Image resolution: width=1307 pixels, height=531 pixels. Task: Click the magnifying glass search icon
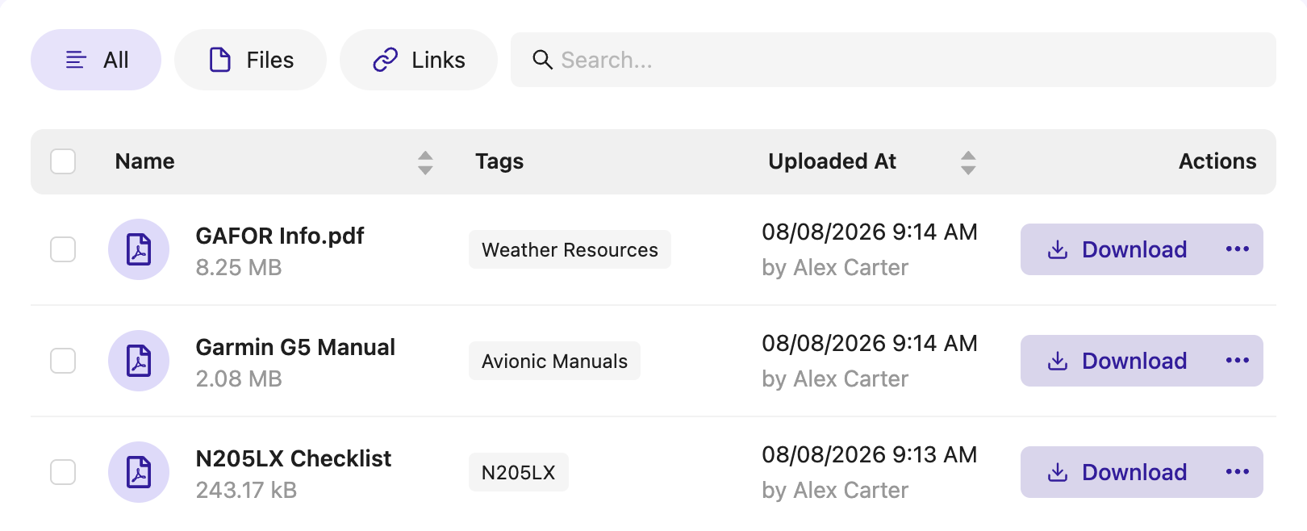542,60
